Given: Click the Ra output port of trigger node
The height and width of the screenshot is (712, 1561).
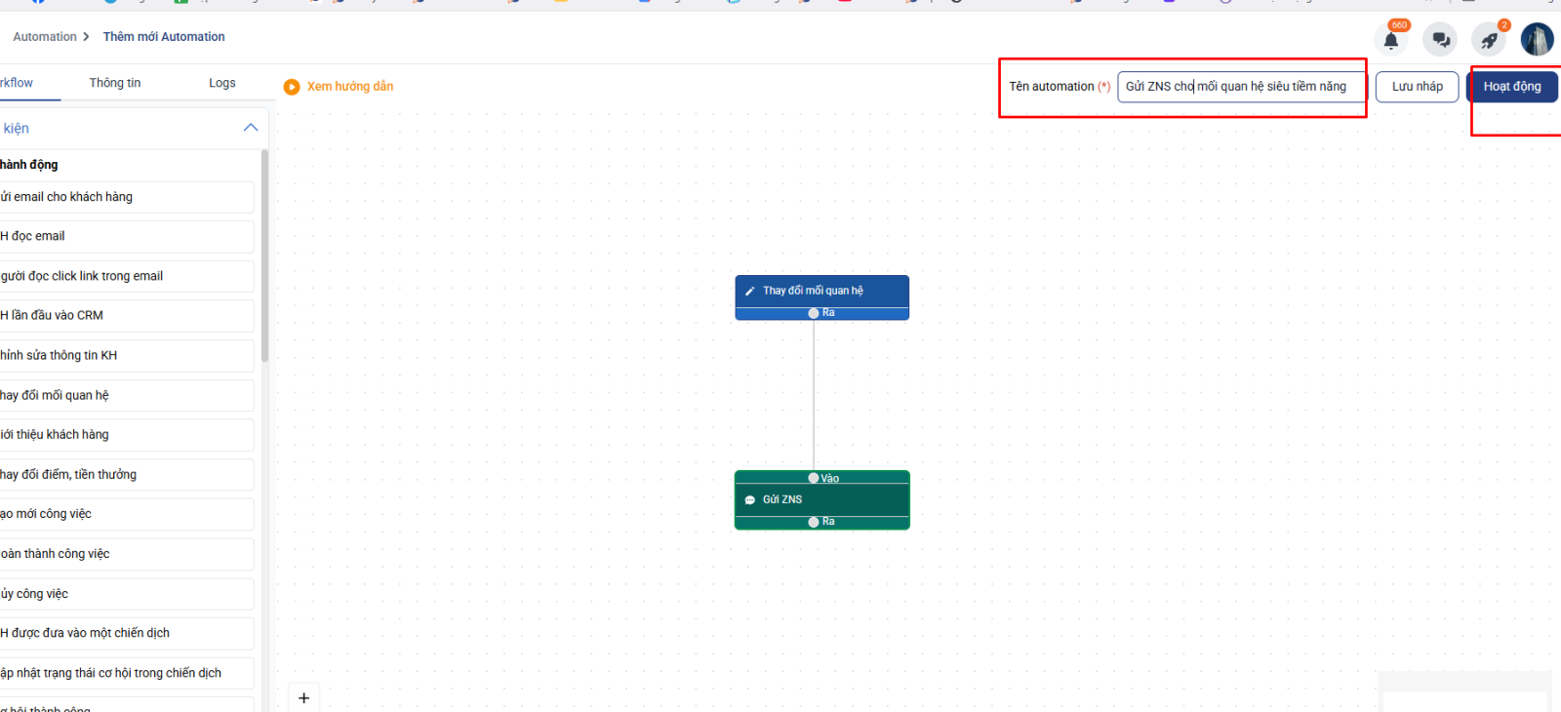Looking at the screenshot, I should (x=814, y=313).
